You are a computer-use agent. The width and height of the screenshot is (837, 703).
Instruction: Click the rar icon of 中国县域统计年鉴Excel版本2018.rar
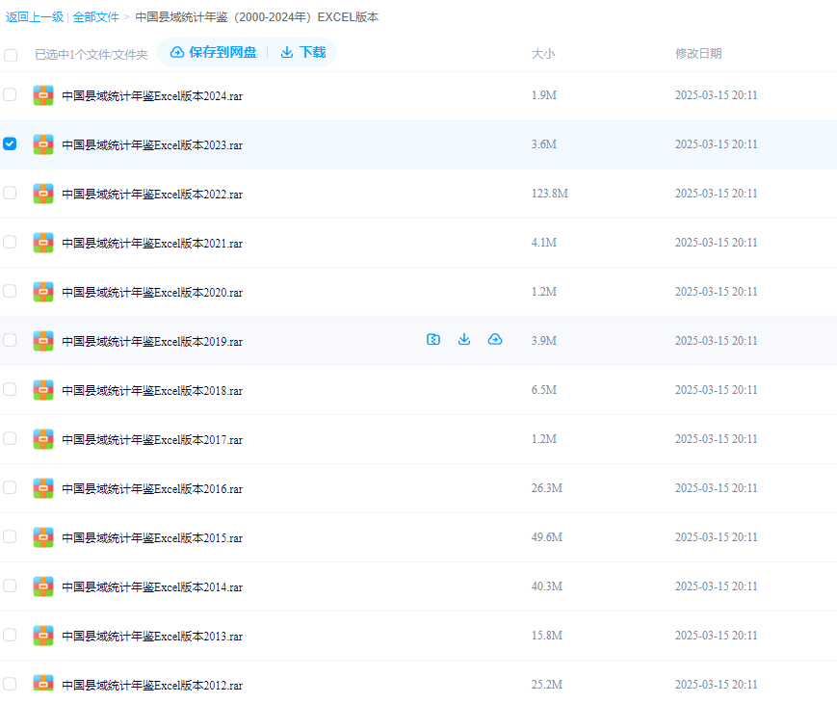[43, 390]
